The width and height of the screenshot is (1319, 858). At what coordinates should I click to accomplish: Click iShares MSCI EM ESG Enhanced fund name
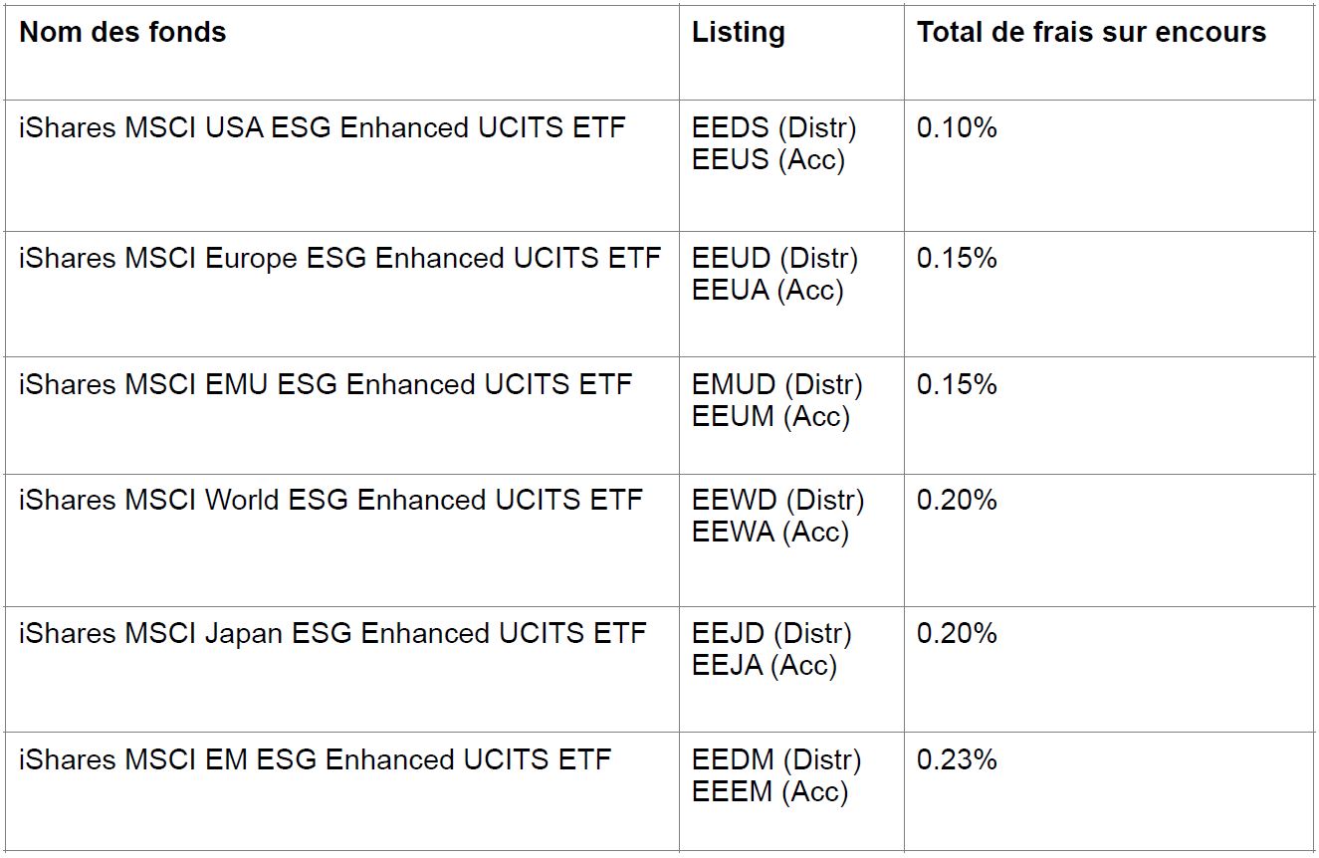pyautogui.click(x=315, y=759)
